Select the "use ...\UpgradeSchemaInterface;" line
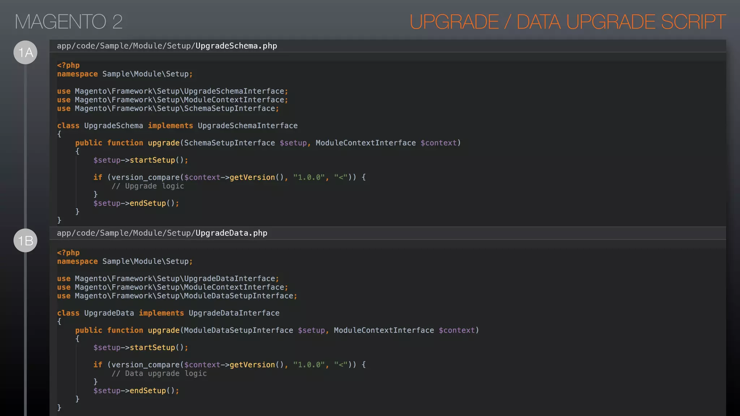Viewport: 740px width, 416px height. click(x=172, y=91)
